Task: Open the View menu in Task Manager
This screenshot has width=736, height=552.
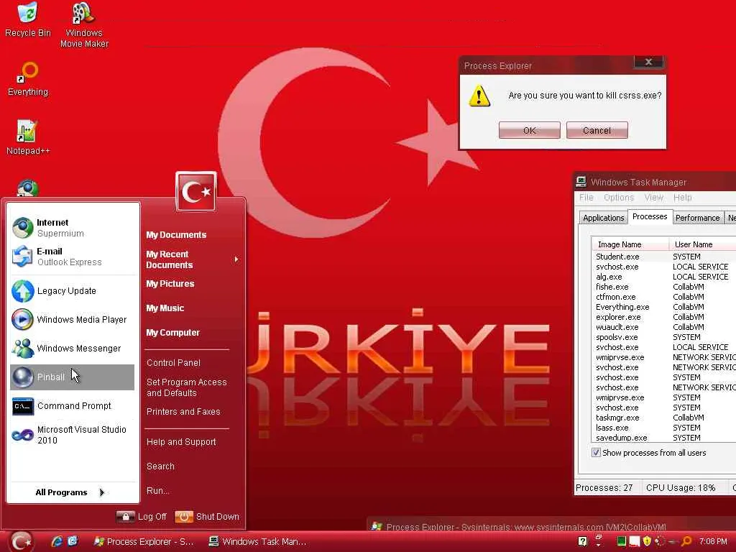Action: point(653,197)
